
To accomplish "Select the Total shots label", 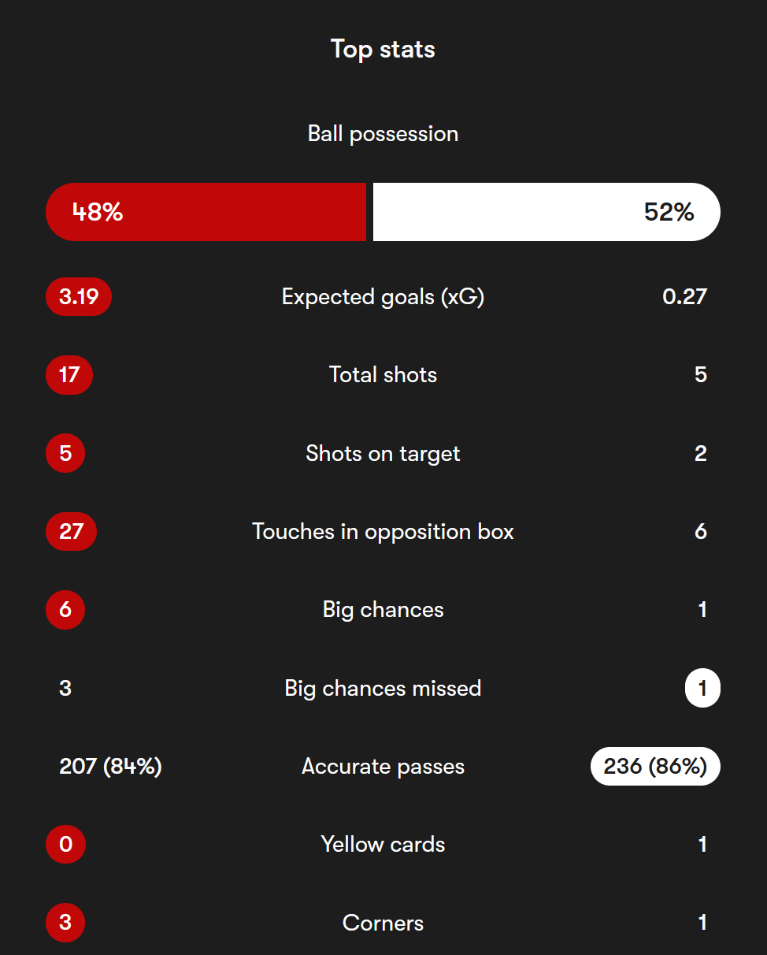I will pyautogui.click(x=383, y=375).
